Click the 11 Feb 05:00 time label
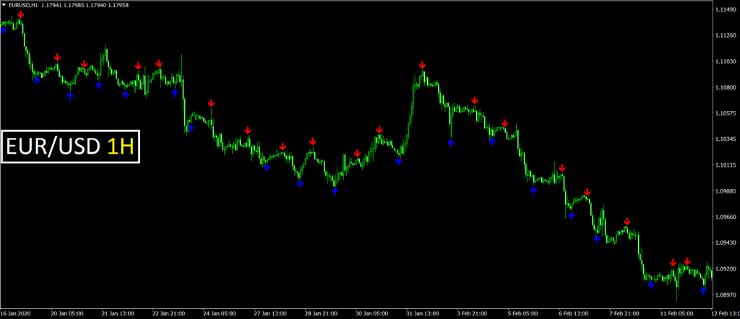The width and height of the screenshot is (740, 319). coord(676,313)
